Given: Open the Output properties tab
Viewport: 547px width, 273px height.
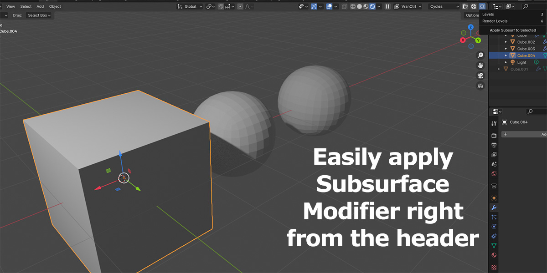Looking at the screenshot, I should coord(494,145).
